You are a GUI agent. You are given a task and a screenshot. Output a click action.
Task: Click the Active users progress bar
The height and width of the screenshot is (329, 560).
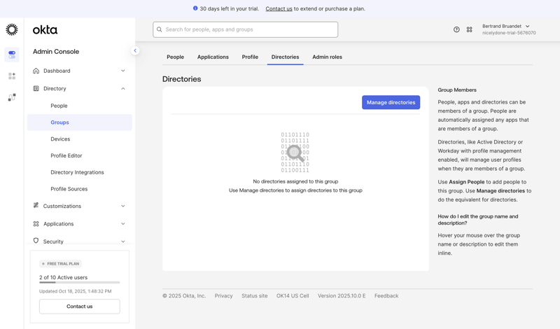(x=80, y=283)
